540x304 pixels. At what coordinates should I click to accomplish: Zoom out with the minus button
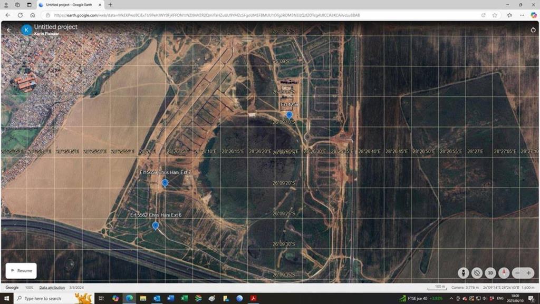click(517, 273)
